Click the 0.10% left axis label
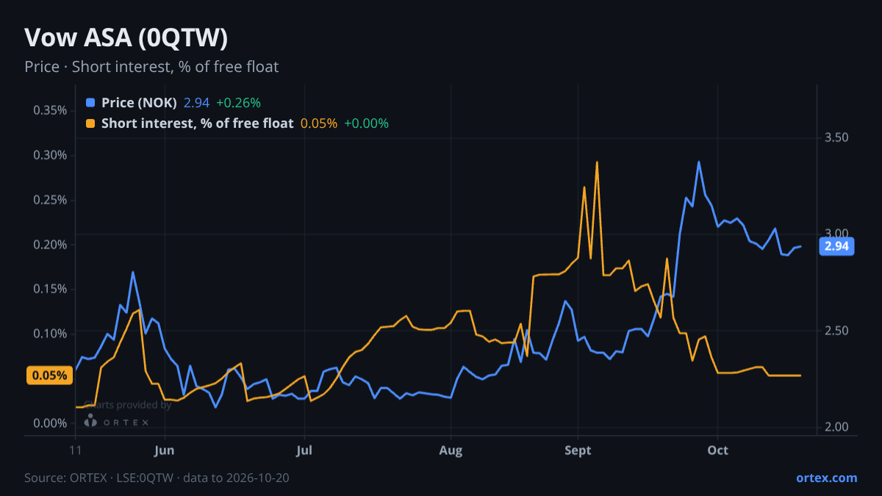The image size is (882, 496). click(x=50, y=334)
